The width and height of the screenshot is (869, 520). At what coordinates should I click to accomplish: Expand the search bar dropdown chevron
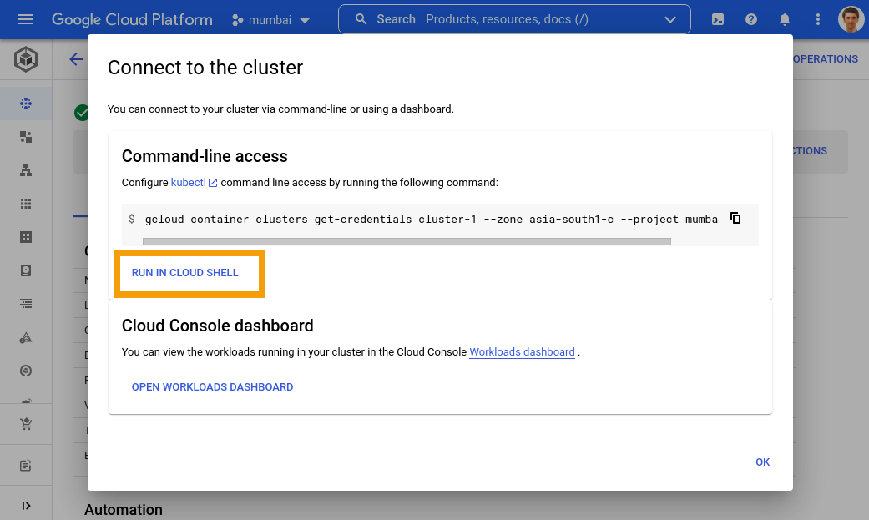tap(670, 19)
